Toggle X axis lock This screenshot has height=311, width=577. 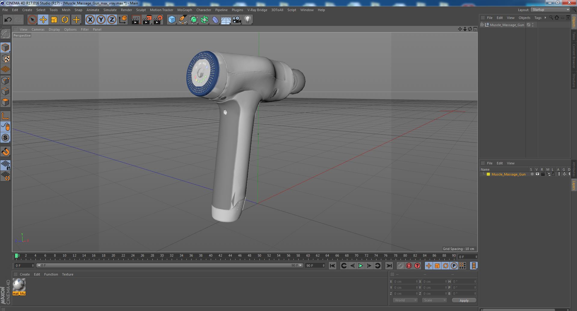click(90, 20)
